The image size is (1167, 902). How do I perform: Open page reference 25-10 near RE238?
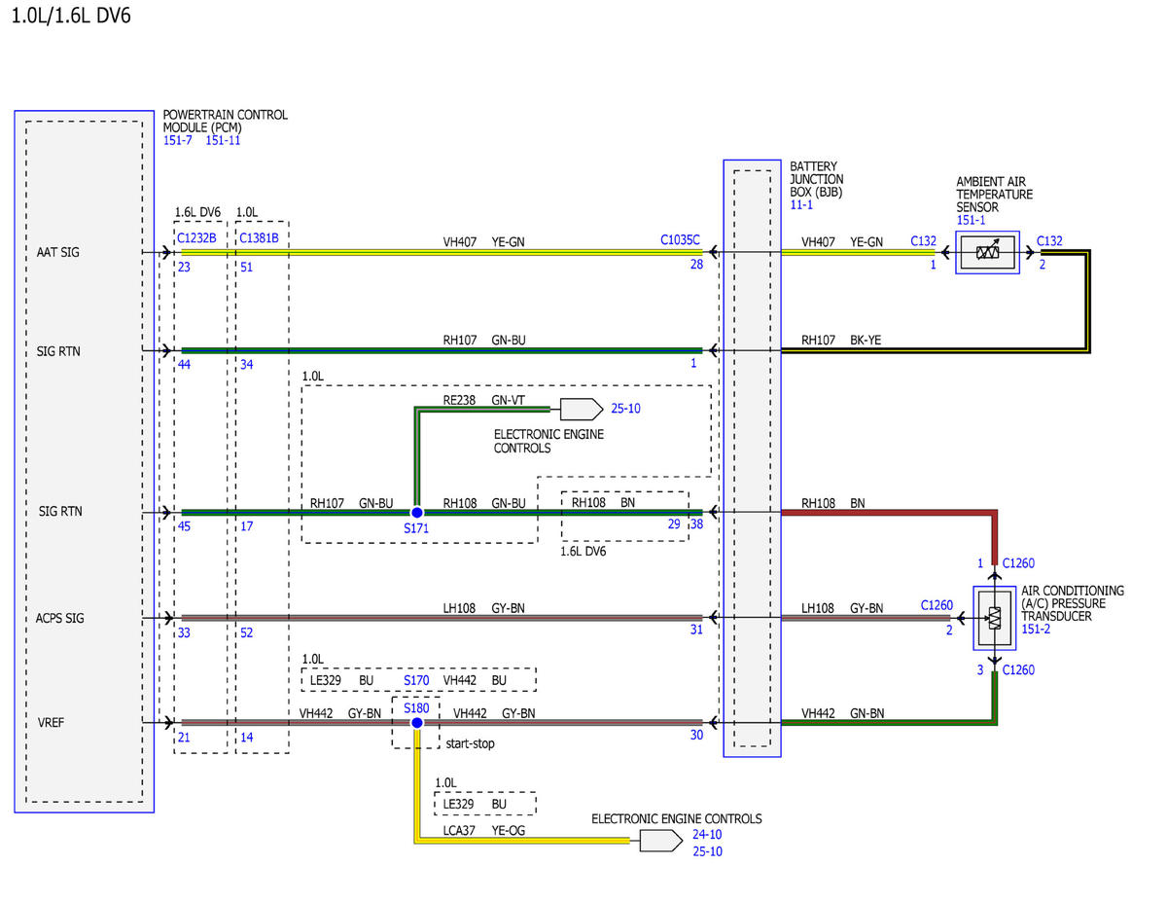[625, 409]
